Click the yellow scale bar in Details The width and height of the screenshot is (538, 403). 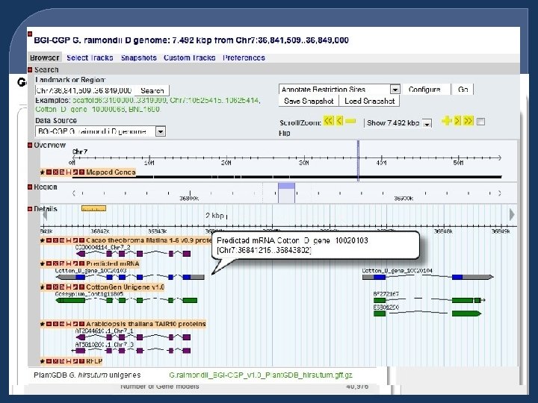pyautogui.click(x=93, y=208)
